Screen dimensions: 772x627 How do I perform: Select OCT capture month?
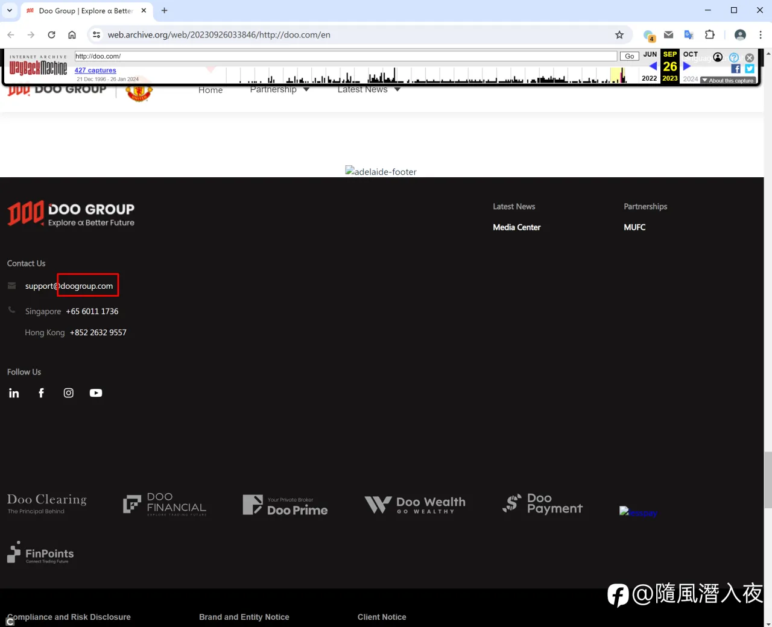691,54
